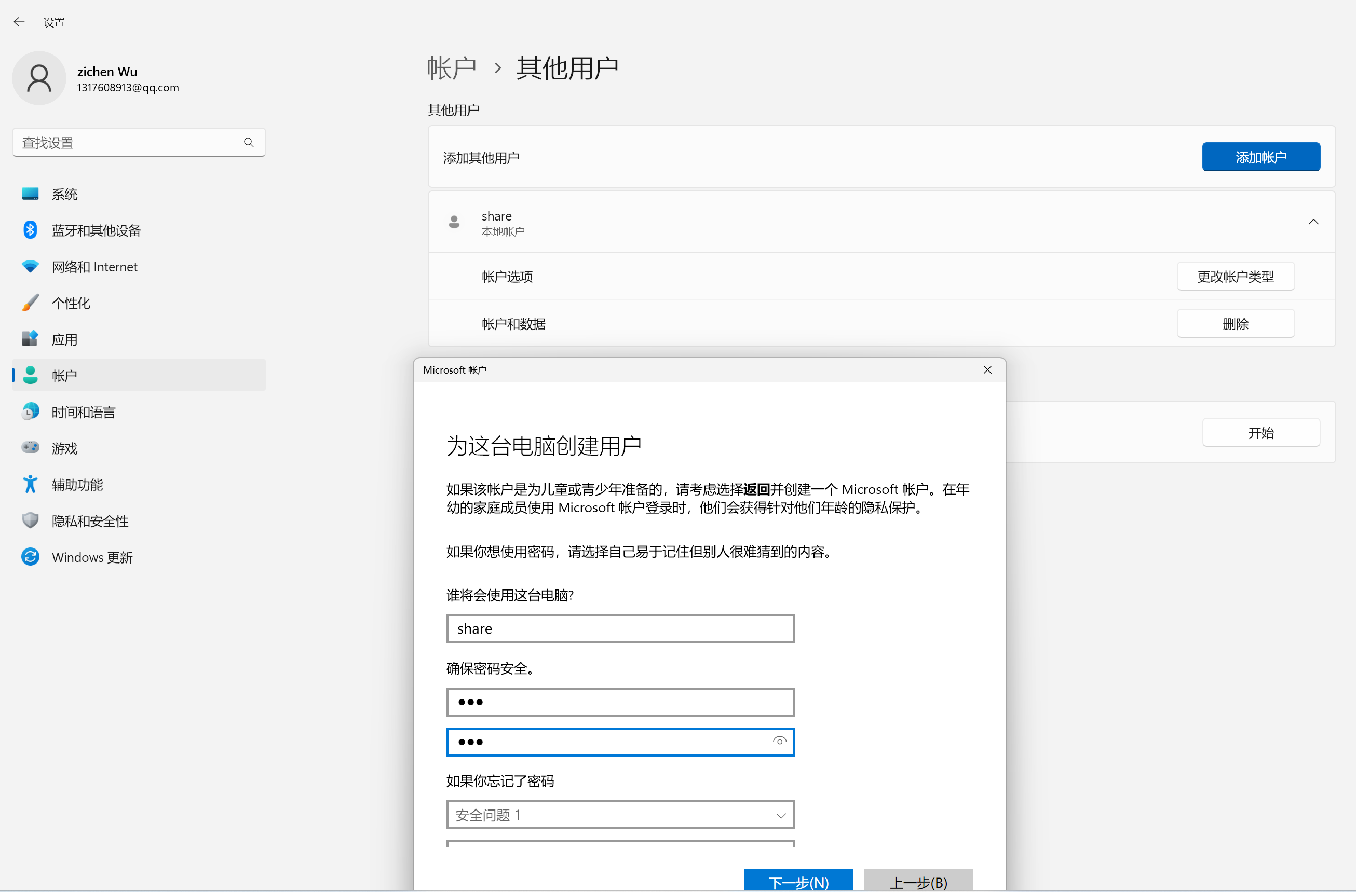Click the 更改帐户类型 button
Screen dimensions: 1356x892
click(x=1235, y=277)
